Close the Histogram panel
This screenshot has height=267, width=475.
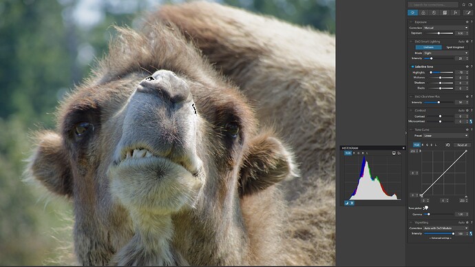pyautogui.click(x=403, y=148)
